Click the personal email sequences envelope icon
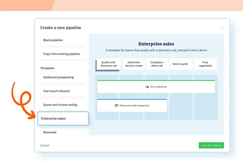This screenshot has width=243, height=162. click(x=116, y=105)
